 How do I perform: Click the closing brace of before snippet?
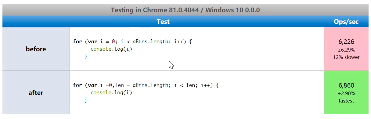click(x=86, y=56)
